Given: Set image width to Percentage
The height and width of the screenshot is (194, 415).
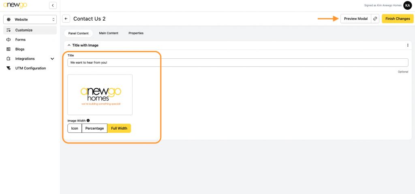Looking at the screenshot, I should point(94,128).
